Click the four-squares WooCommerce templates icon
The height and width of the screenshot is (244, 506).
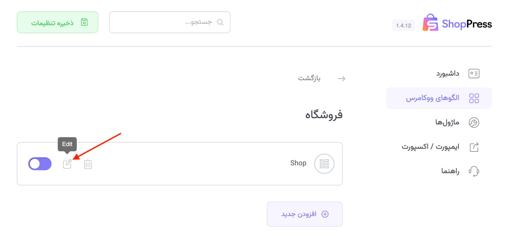tap(474, 98)
